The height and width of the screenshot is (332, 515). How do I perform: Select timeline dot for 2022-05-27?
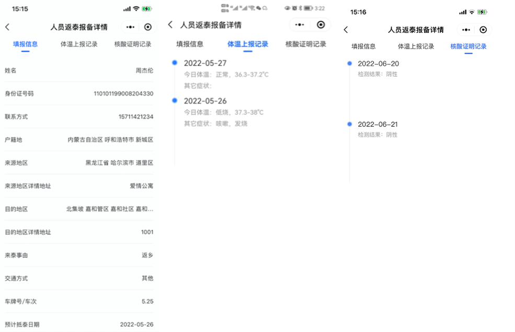pos(175,62)
